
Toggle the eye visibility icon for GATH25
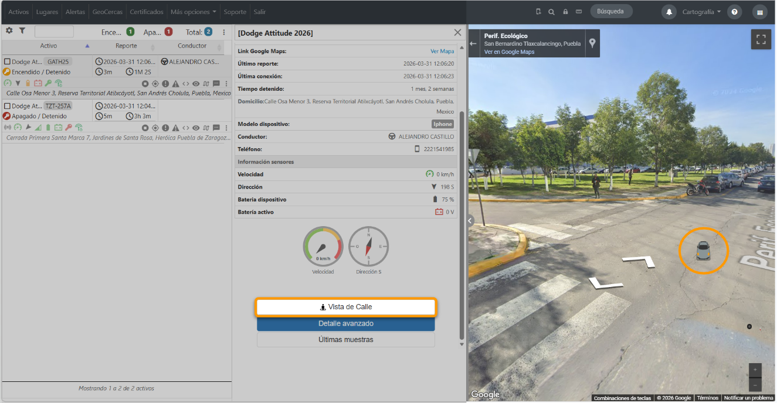click(x=196, y=84)
